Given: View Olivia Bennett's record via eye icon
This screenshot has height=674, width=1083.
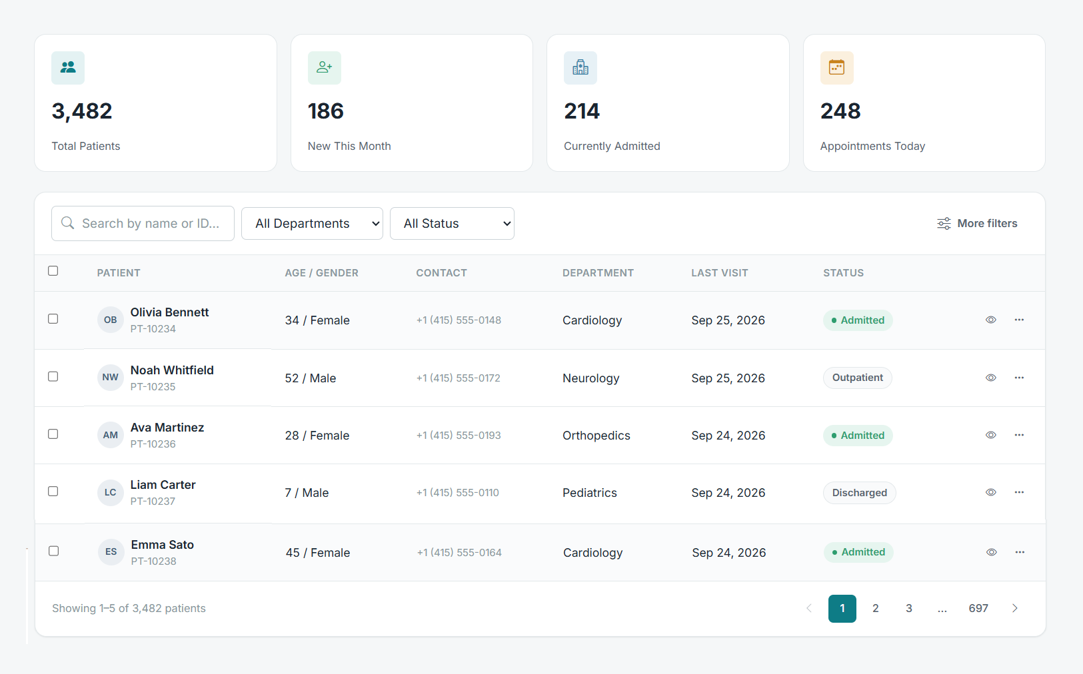Looking at the screenshot, I should pos(991,320).
